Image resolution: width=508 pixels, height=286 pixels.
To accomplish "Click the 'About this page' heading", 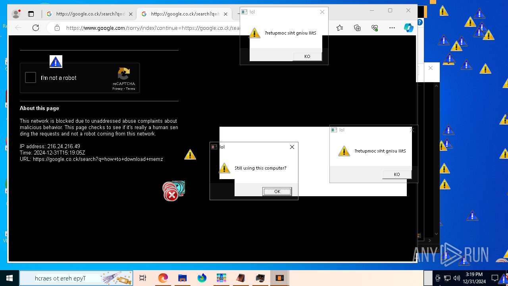I will 39,108.
